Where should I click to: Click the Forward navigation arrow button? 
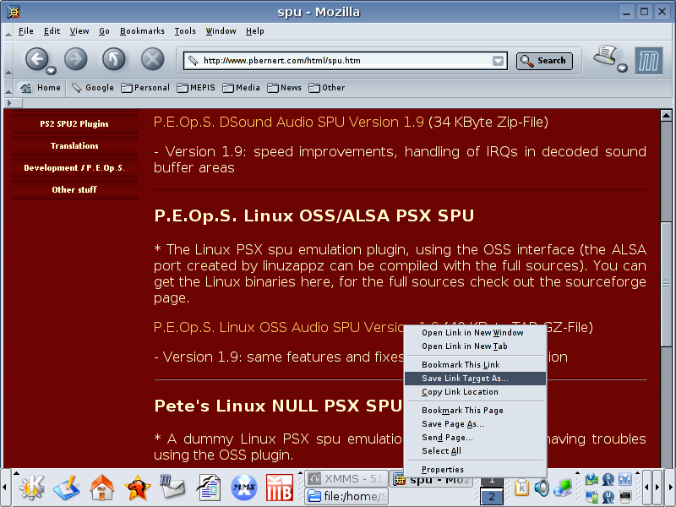tap(75, 58)
